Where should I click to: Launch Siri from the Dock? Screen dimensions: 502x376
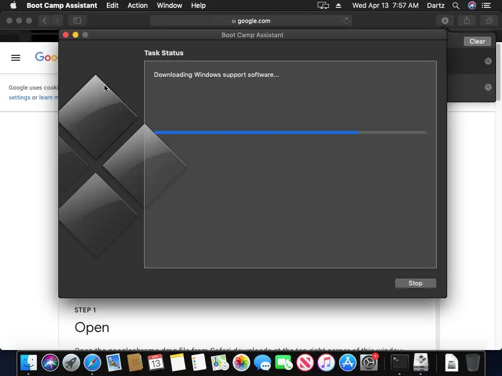tap(50, 363)
